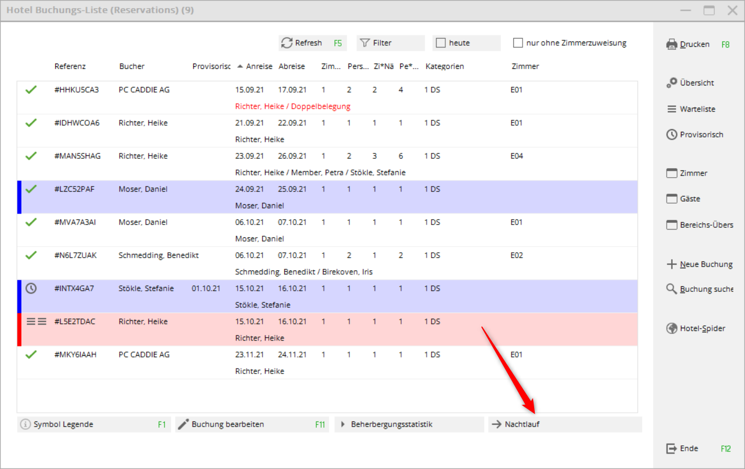
Task: Open Hotel-Spider globe icon
Action: coord(672,329)
